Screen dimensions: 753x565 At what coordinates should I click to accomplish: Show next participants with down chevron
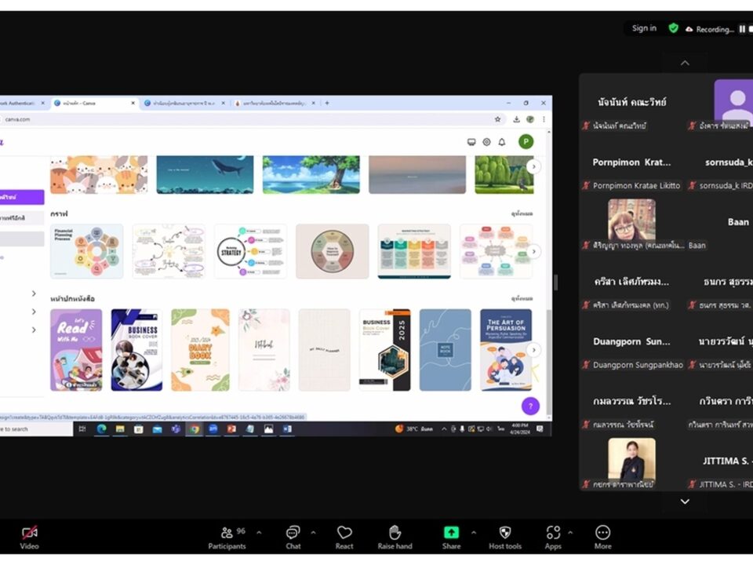pyautogui.click(x=685, y=501)
